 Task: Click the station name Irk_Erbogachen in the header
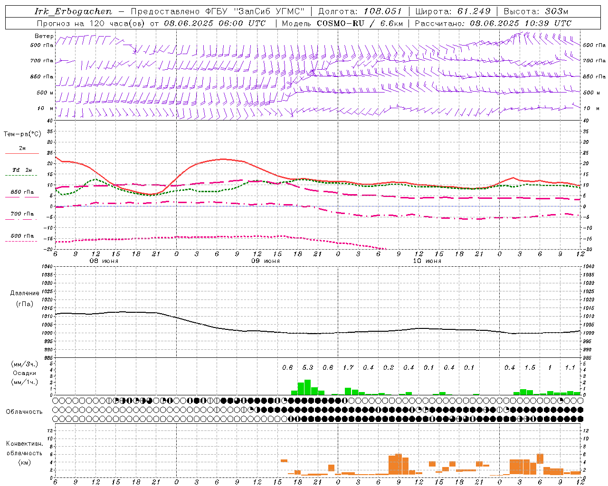(x=73, y=11)
